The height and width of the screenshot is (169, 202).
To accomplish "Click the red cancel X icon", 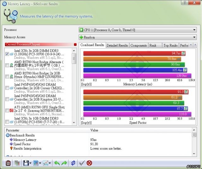I will click(89, 163).
